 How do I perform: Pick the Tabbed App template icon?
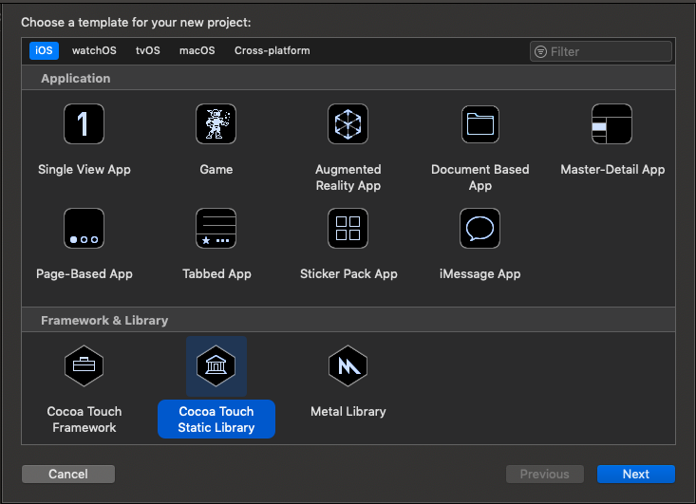point(216,228)
